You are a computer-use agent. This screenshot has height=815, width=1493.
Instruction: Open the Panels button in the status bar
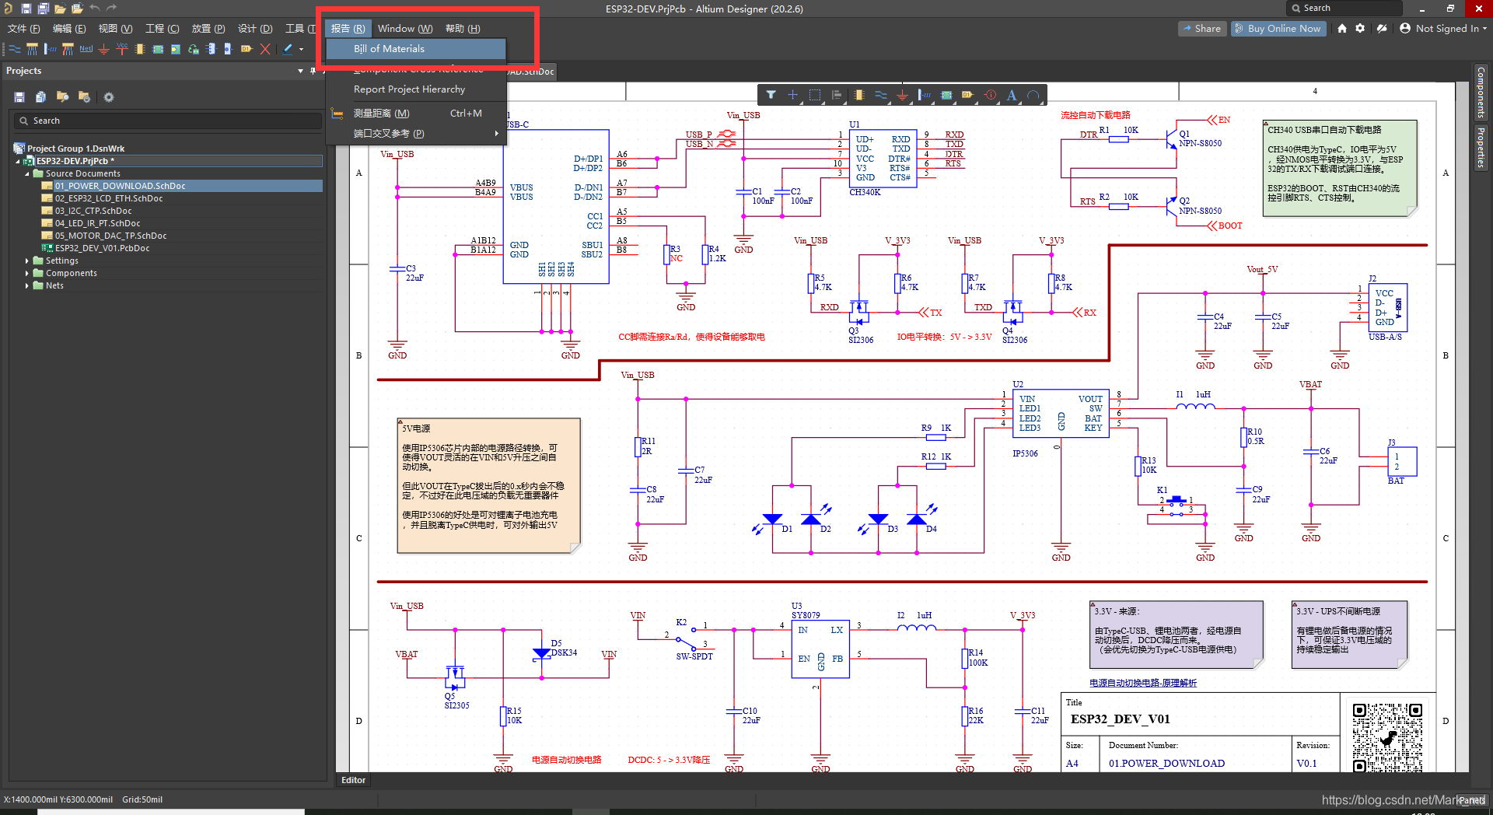[x=1471, y=799]
